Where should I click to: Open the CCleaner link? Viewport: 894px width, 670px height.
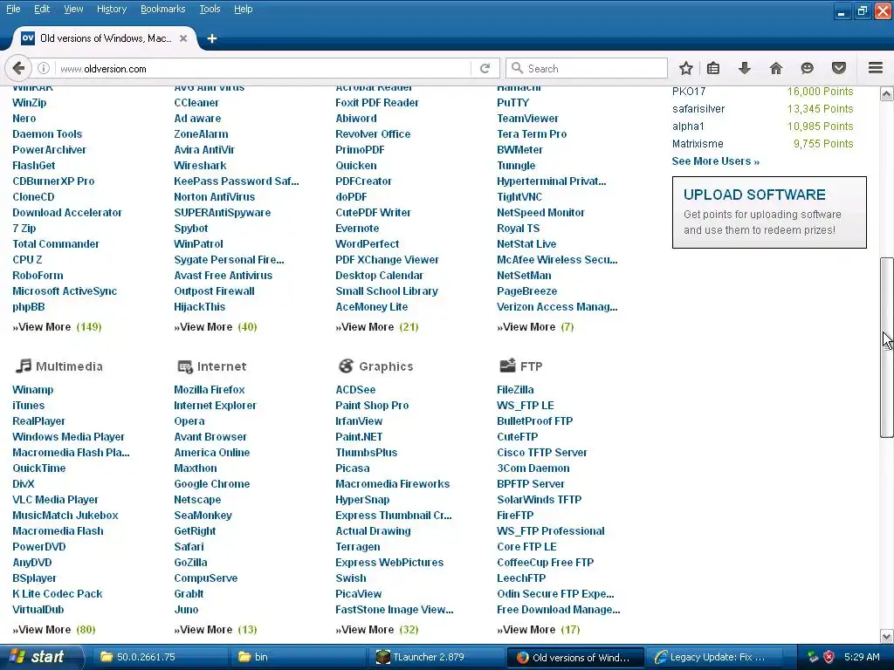pos(196,103)
